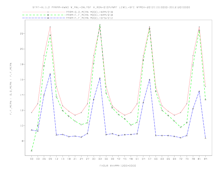Click x-axis tick label 30
This screenshot has width=224, height=173.
coord(94,159)
